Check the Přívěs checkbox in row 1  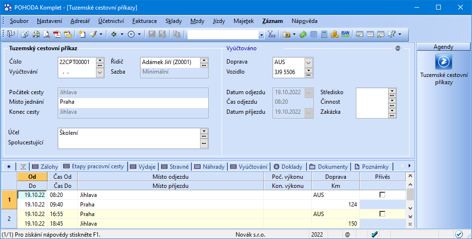coord(382,195)
